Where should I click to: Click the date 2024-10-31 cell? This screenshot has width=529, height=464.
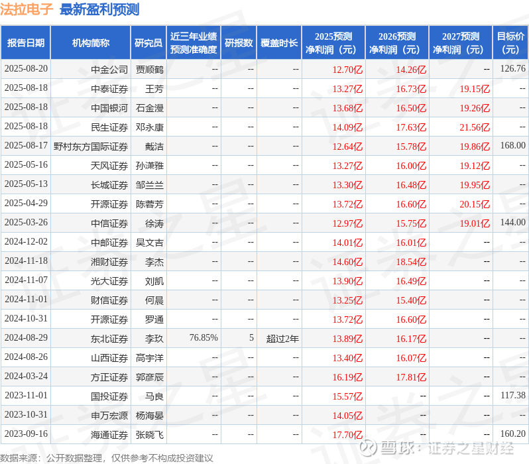pyautogui.click(x=26, y=319)
